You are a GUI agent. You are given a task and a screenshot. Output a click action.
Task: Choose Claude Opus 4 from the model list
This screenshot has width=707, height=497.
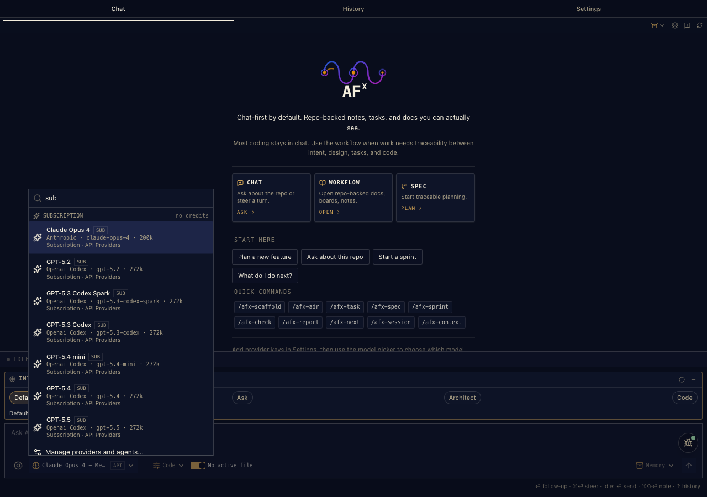coord(121,237)
